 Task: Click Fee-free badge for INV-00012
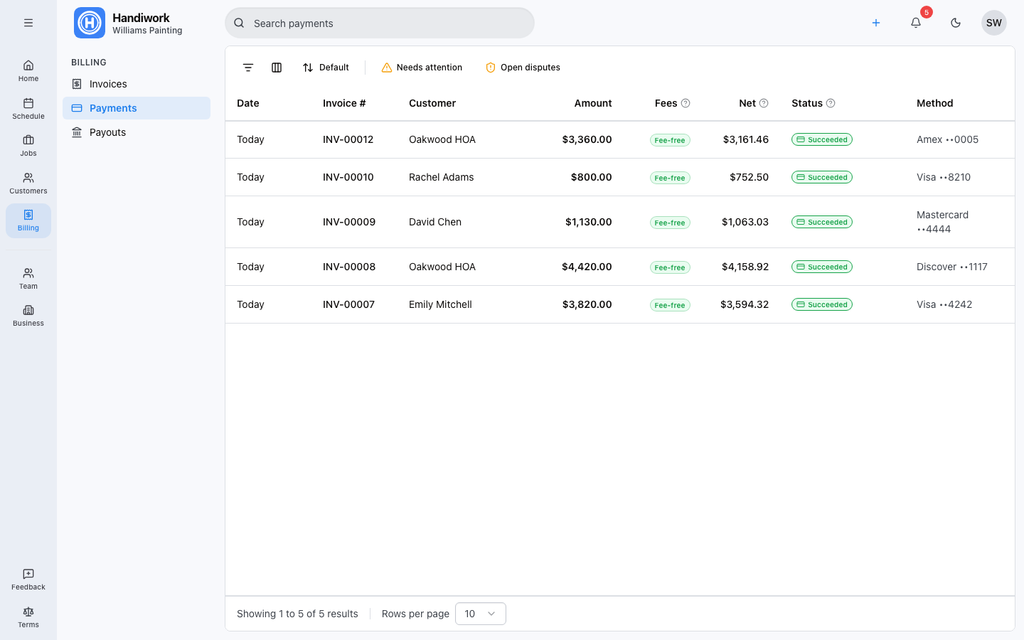click(670, 140)
